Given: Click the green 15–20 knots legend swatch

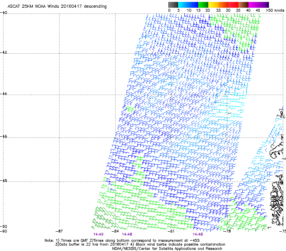Looking at the screenshot, I should click(x=203, y=5).
